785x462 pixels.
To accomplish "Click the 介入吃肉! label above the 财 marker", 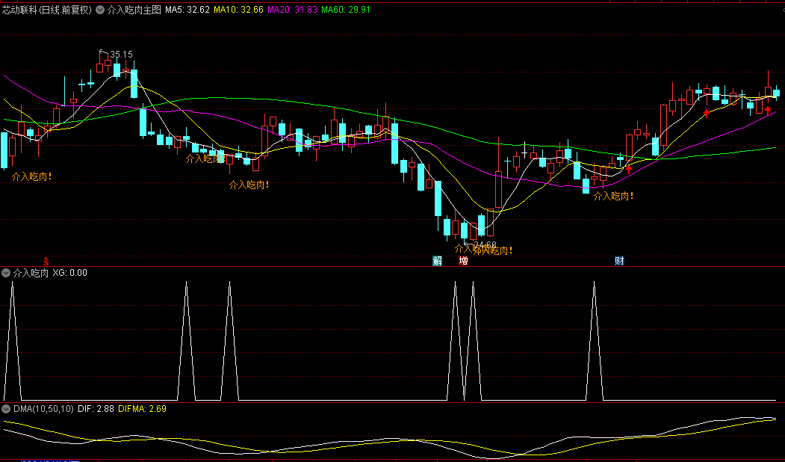I will coord(613,197).
